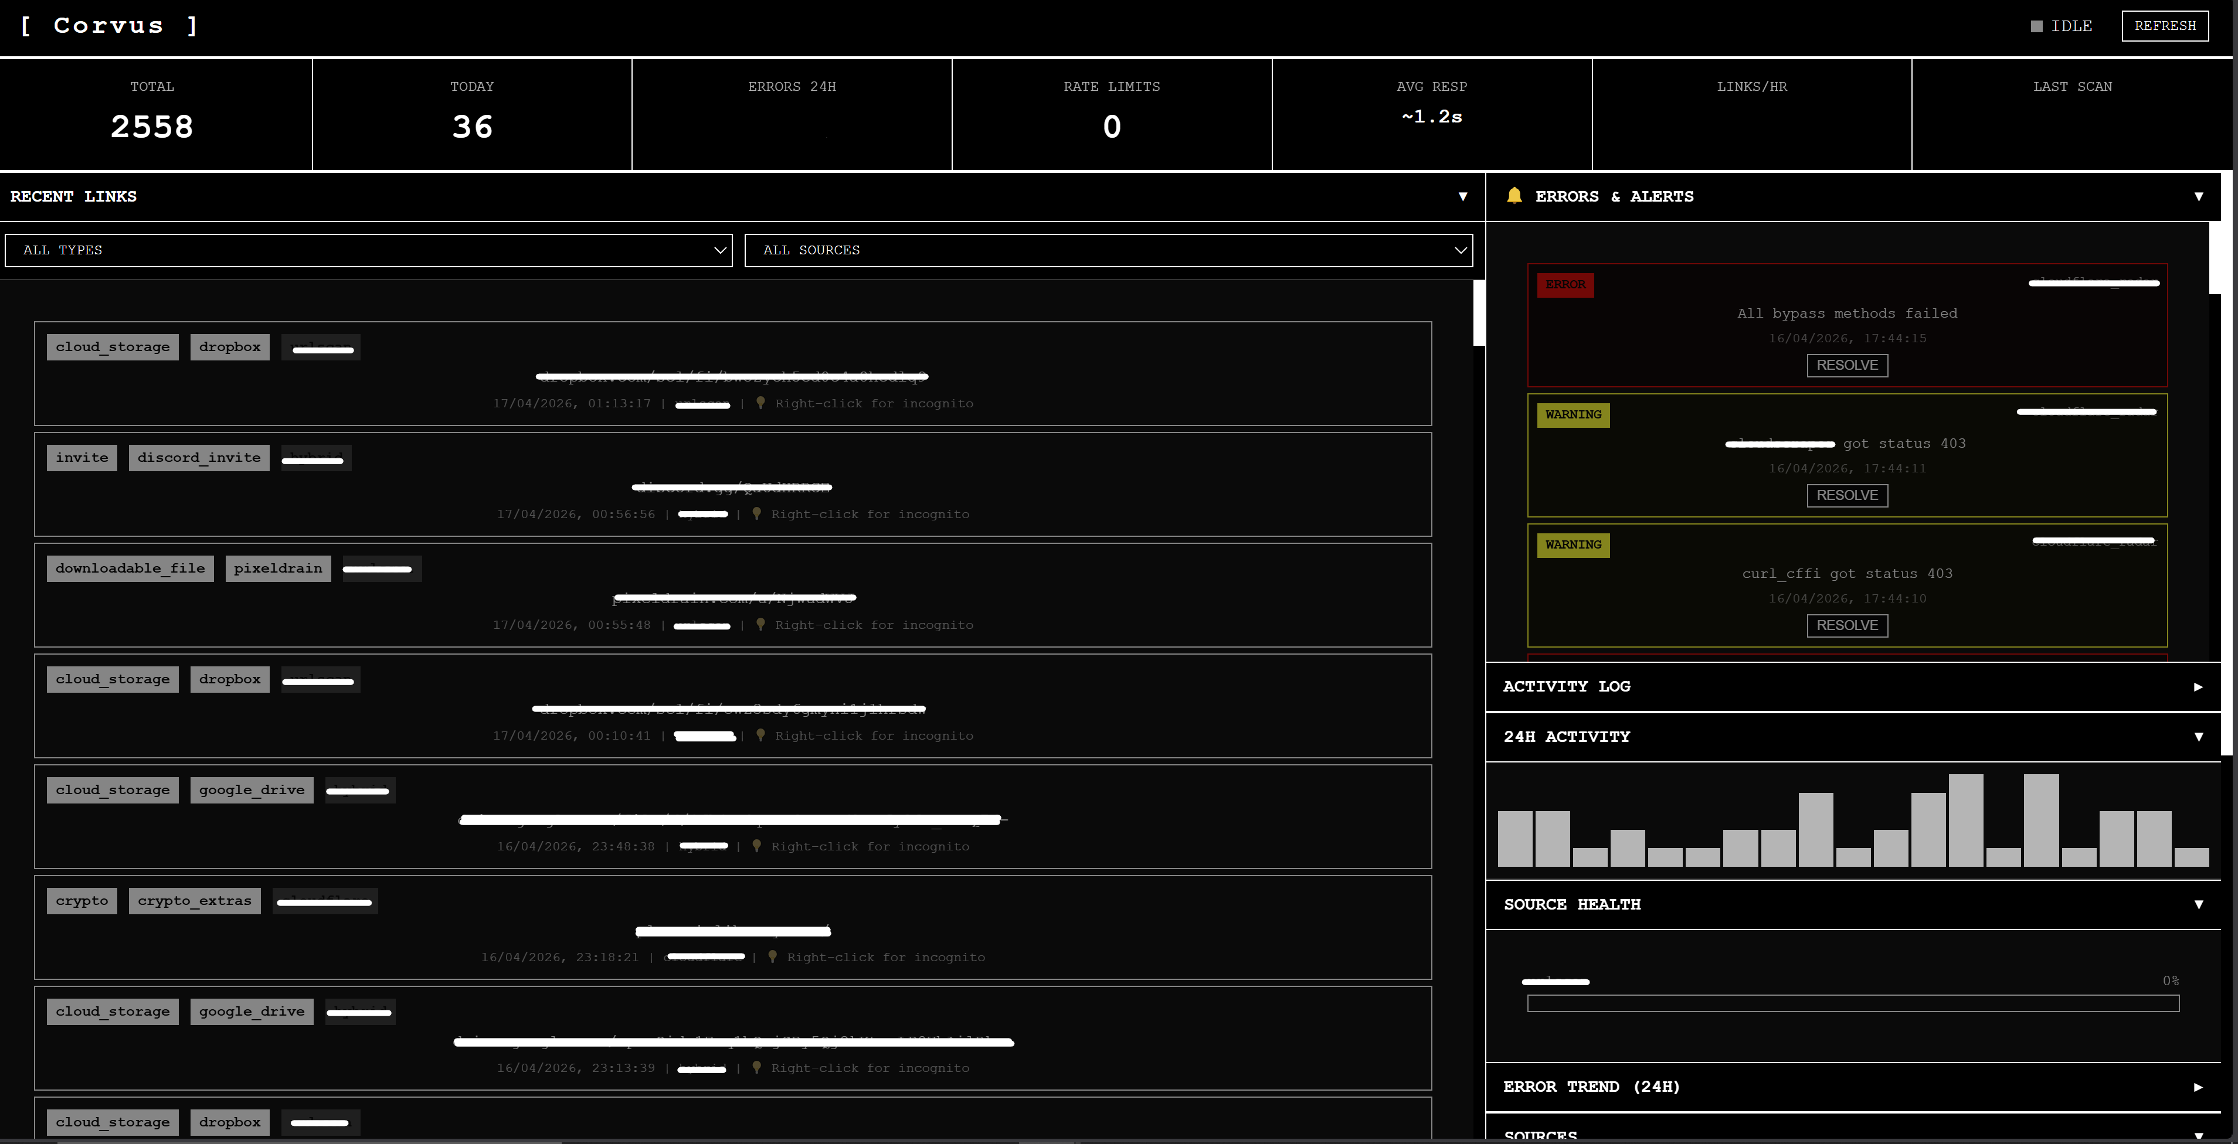The width and height of the screenshot is (2238, 1144).
Task: Click the timestamp 17/04/2026, 00:56:56
Action: tap(576, 514)
